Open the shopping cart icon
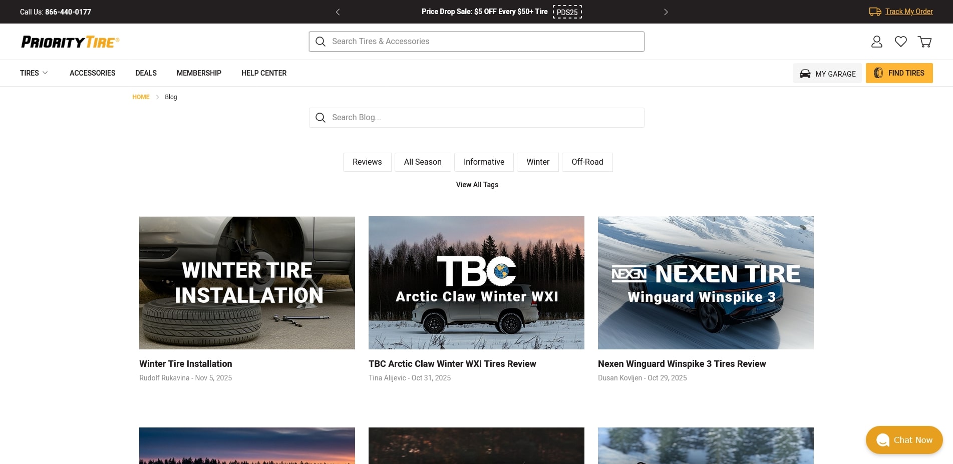This screenshot has width=953, height=464. (x=924, y=42)
